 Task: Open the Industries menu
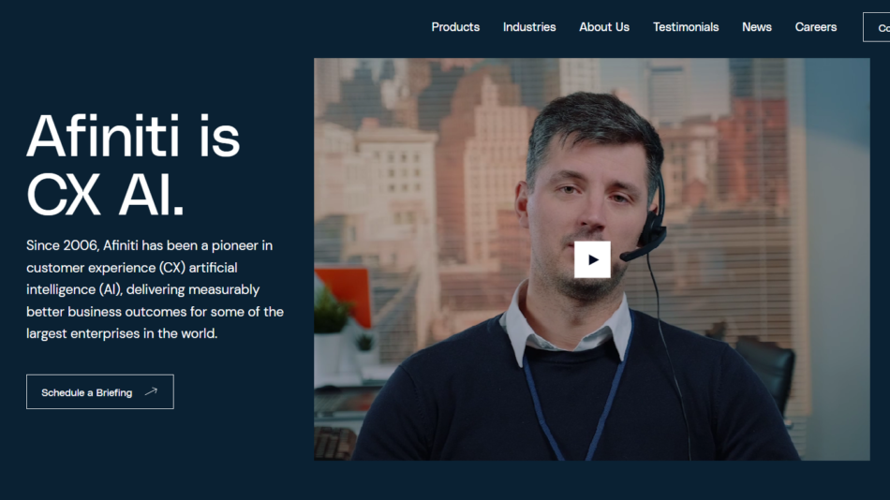[x=529, y=27]
